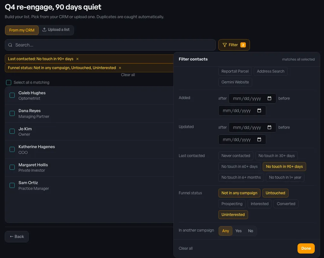Click the Added before date field
This screenshot has height=258, width=324.
[242, 111]
